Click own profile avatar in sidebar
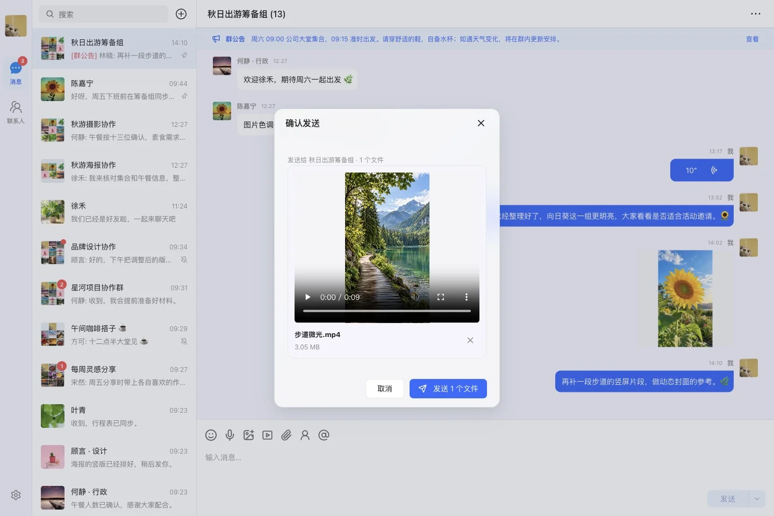 tap(16, 26)
